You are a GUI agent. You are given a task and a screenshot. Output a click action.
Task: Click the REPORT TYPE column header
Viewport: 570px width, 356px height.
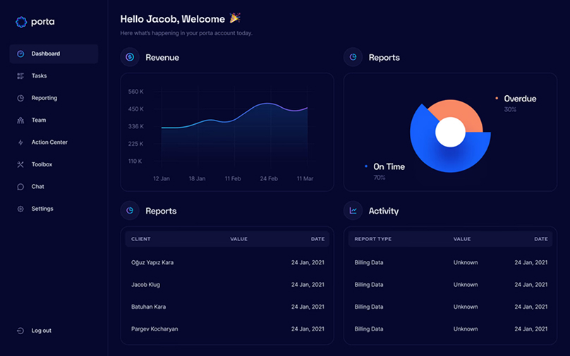click(x=372, y=239)
